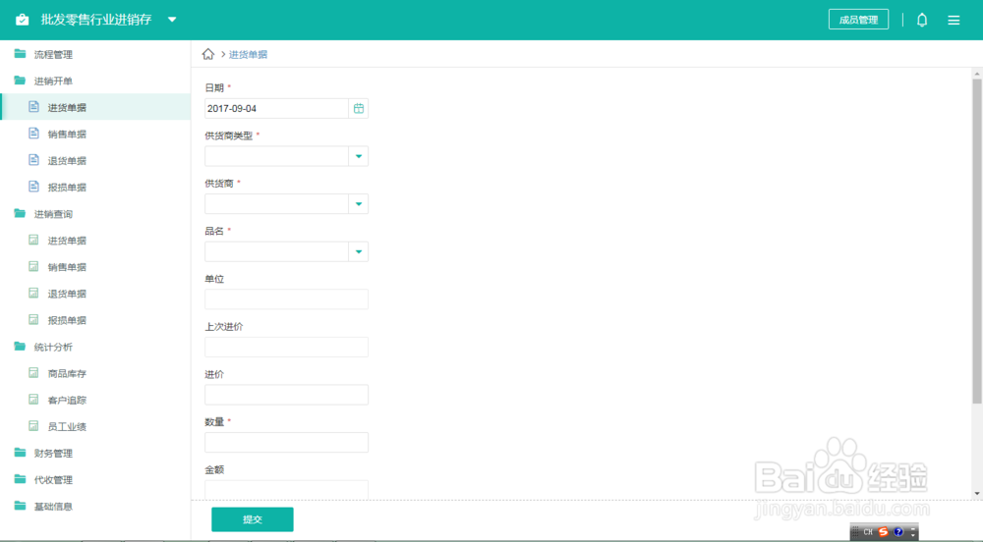Click the briefcase app logo icon

(x=22, y=20)
